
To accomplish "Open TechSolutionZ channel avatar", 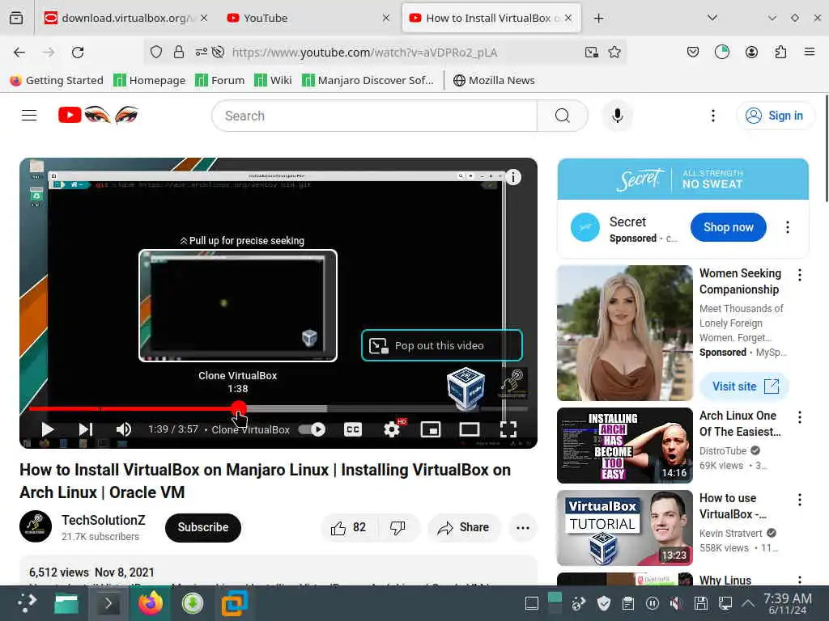I will pyautogui.click(x=36, y=526).
